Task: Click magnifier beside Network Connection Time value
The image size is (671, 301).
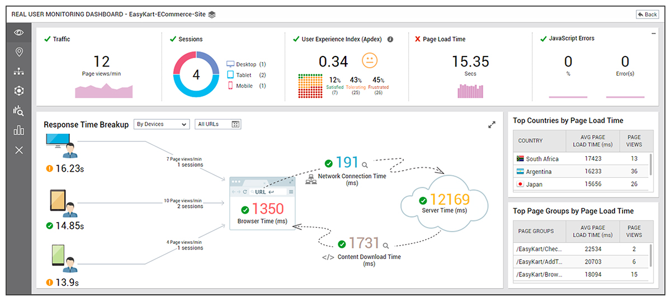Action: tap(365, 165)
